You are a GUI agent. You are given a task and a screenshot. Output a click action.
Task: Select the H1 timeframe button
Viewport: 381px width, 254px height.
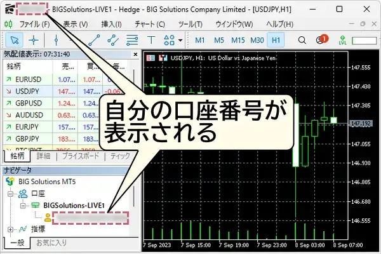[276, 40]
